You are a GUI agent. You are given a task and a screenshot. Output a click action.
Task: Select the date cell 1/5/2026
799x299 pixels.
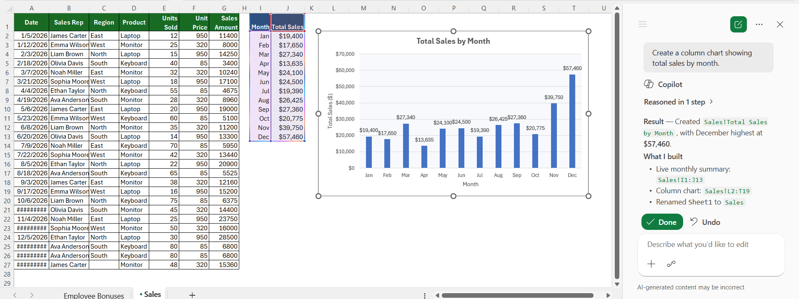pos(31,36)
